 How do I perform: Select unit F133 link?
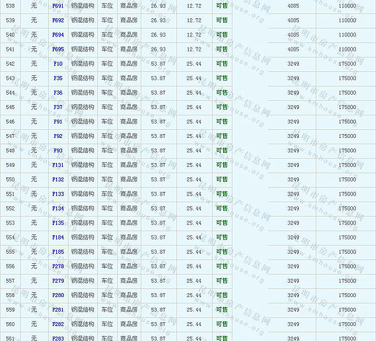pyautogui.click(x=58, y=194)
